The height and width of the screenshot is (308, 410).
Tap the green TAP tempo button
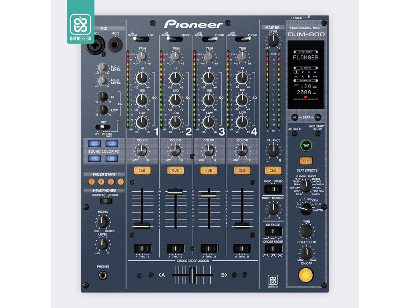pyautogui.click(x=306, y=146)
